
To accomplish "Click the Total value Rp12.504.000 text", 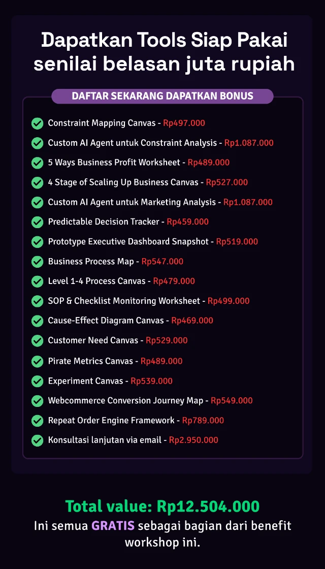I will [162, 506].
